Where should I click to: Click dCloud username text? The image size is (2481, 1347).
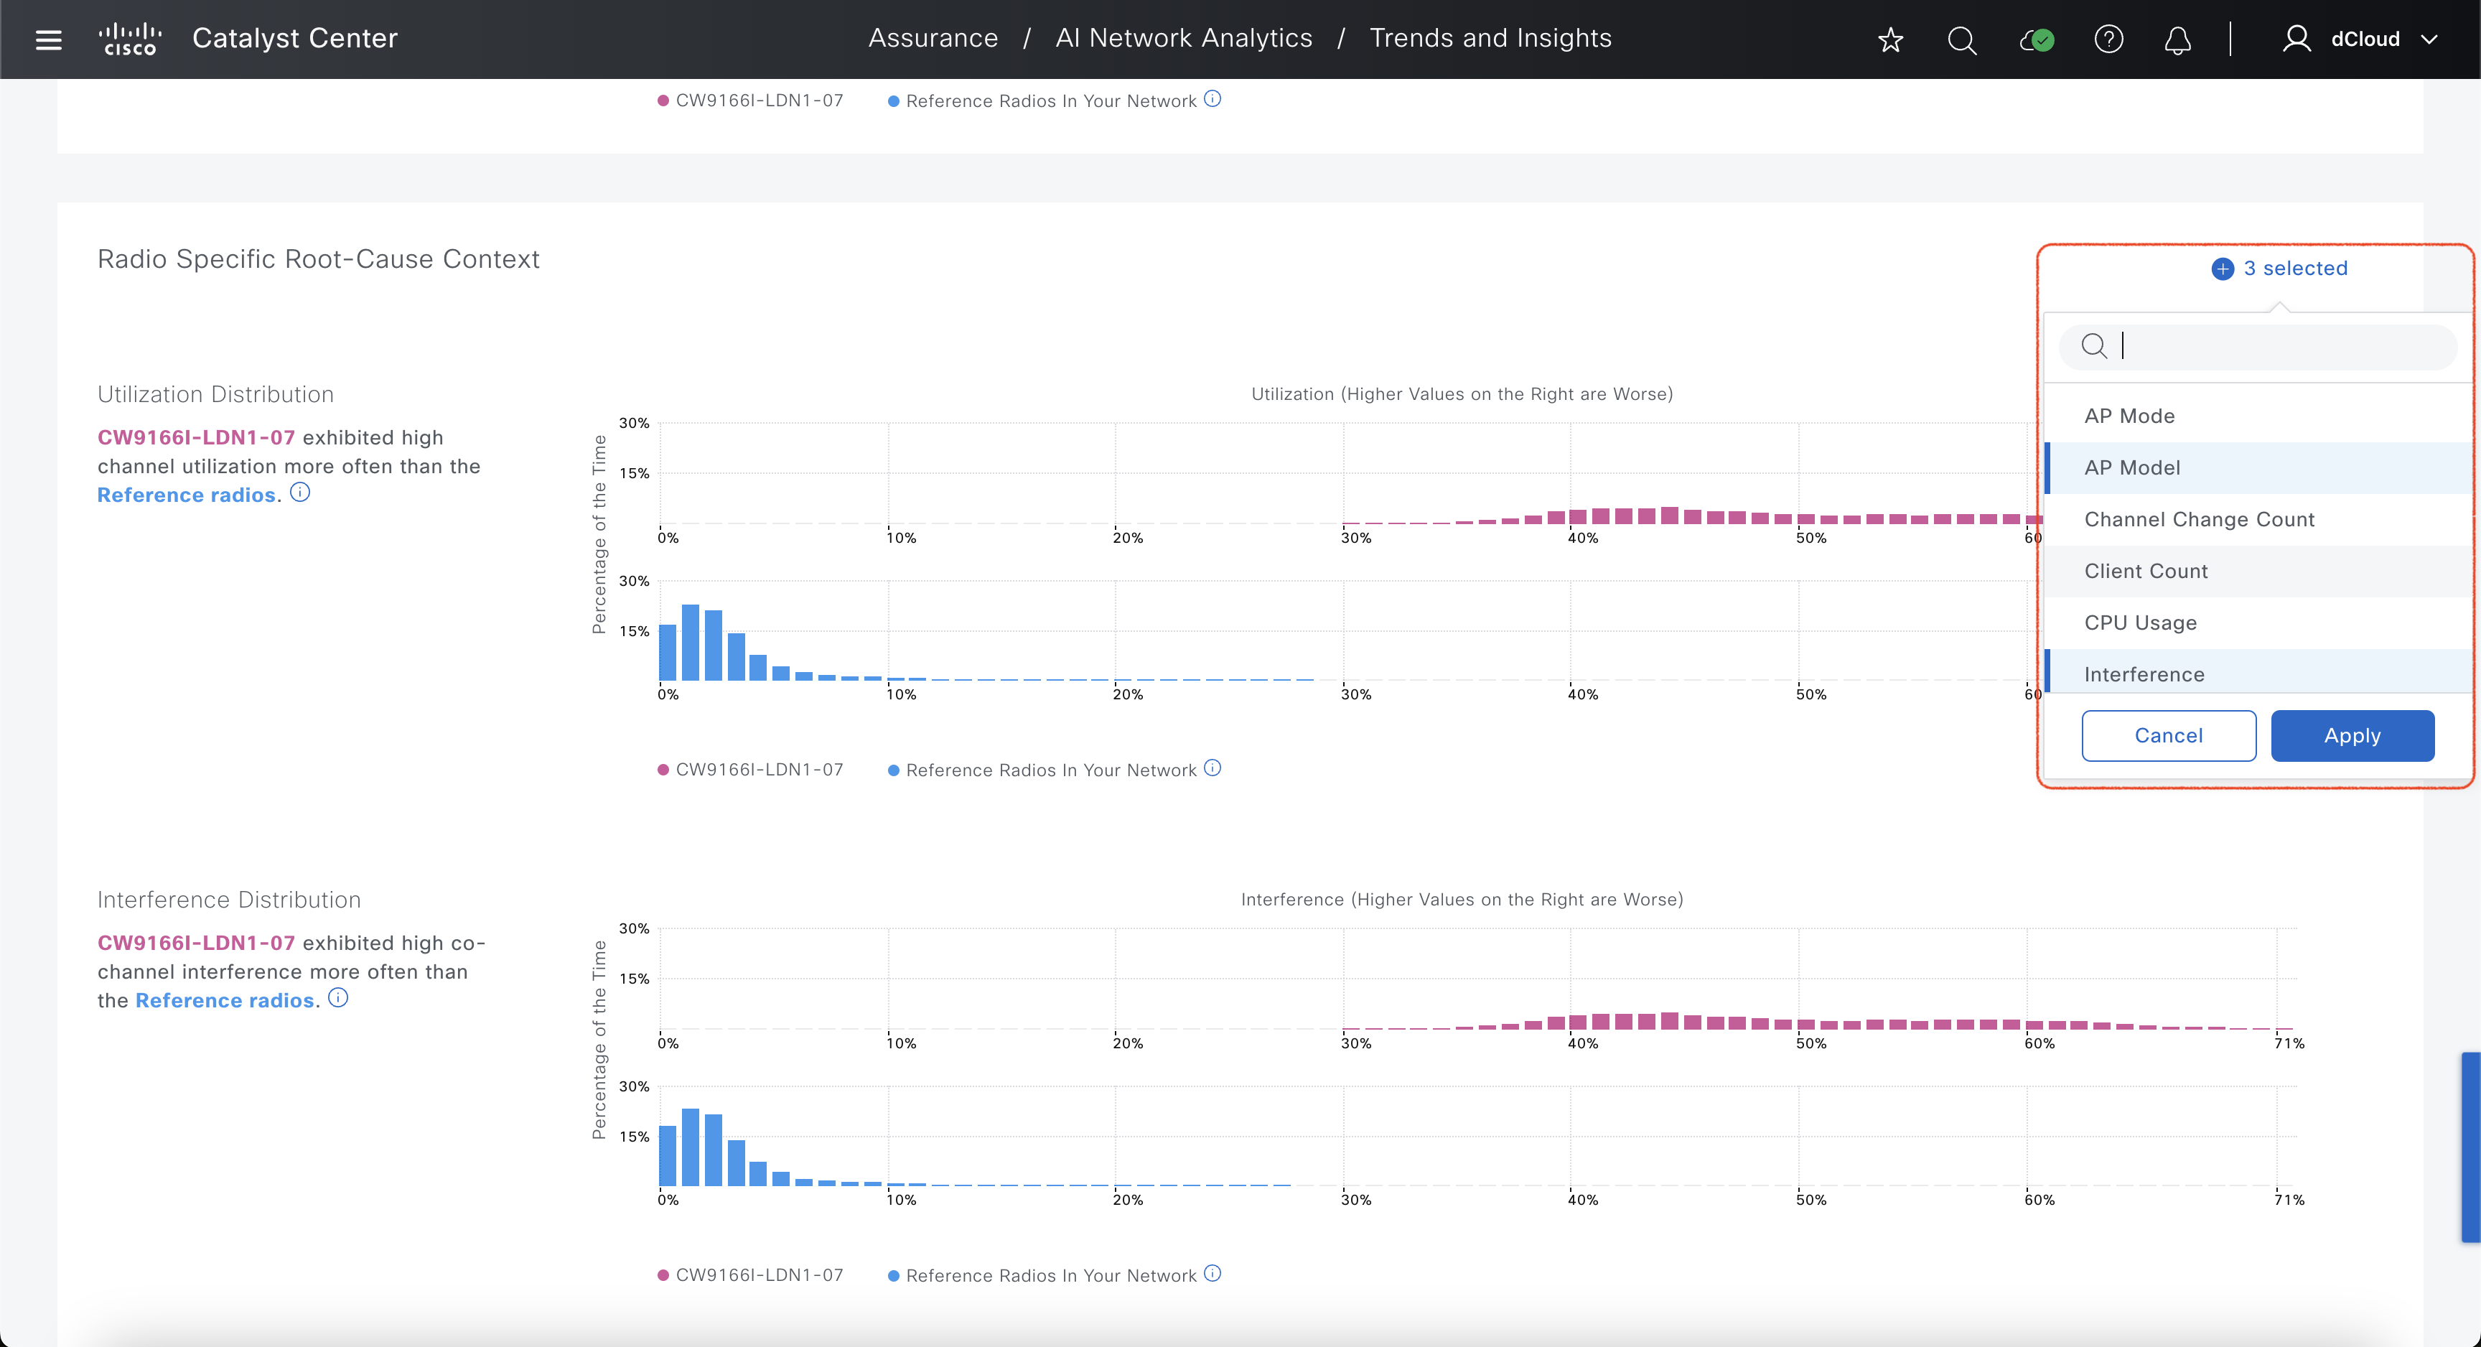(x=2365, y=39)
